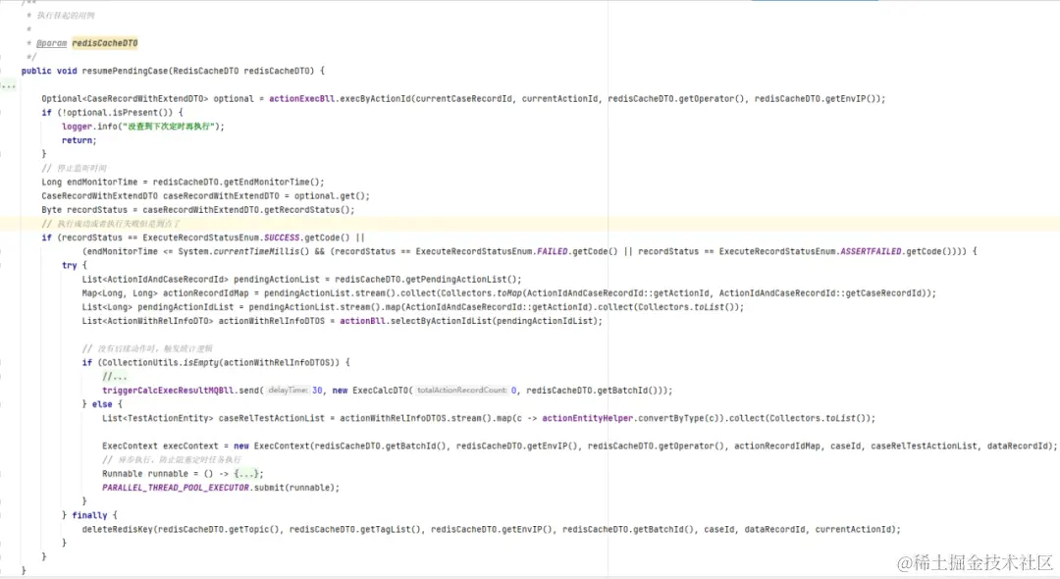The height and width of the screenshot is (579, 1060).
Task: Click ActionIdAndCaseRecordId::getCaseRecordId method reference
Action: (820, 293)
